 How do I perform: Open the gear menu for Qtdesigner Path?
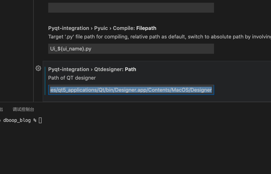click(38, 68)
